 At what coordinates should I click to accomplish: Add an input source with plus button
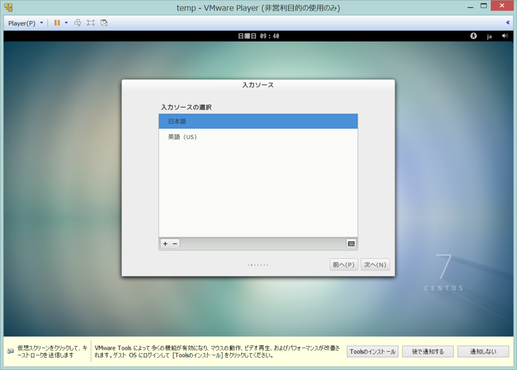point(165,244)
